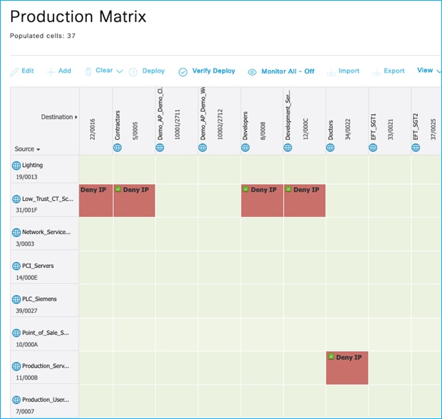Viewport: 442px width, 419px height.
Task: Click the Export download icon
Action: pyautogui.click(x=376, y=72)
